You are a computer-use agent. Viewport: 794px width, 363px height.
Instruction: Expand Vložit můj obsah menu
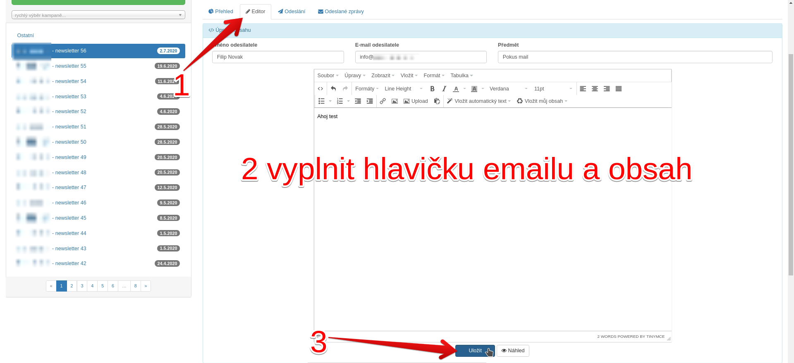(x=542, y=101)
